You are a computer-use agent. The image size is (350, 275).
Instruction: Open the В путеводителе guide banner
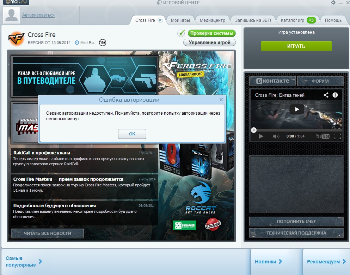coord(85,76)
